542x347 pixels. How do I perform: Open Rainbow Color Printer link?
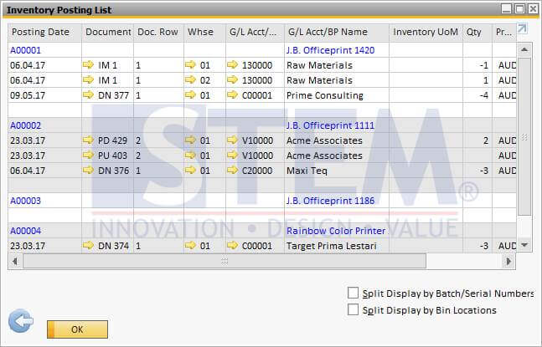coord(336,231)
